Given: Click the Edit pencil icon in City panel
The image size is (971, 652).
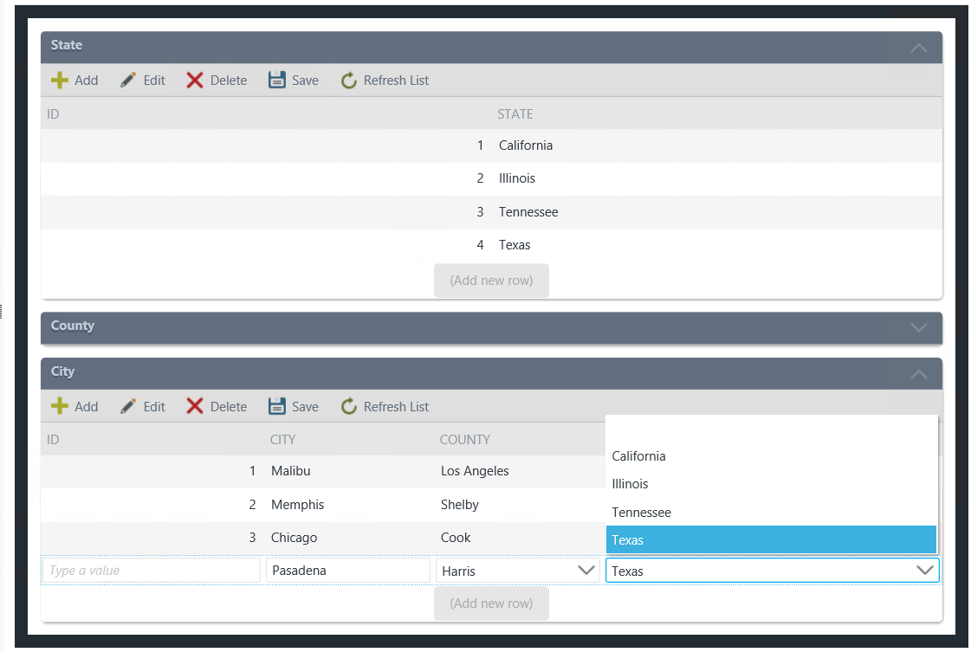Looking at the screenshot, I should pyautogui.click(x=128, y=406).
